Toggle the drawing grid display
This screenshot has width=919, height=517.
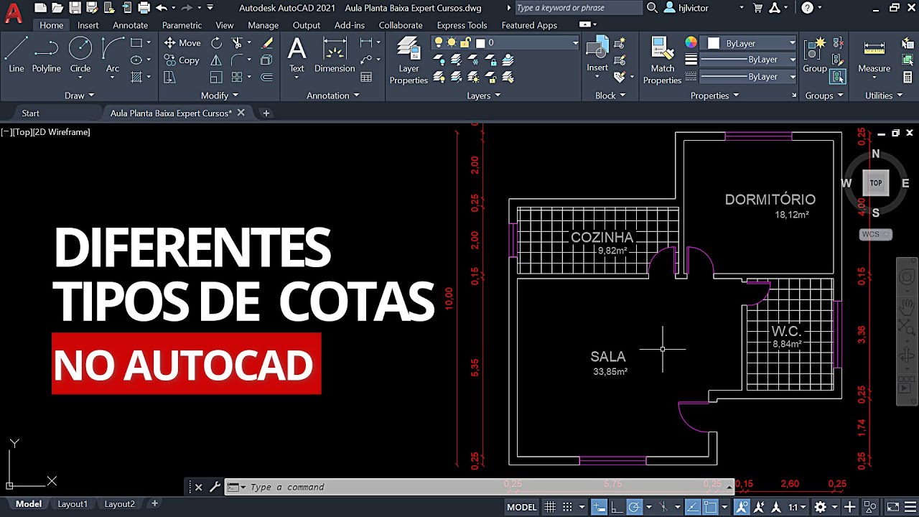point(551,507)
